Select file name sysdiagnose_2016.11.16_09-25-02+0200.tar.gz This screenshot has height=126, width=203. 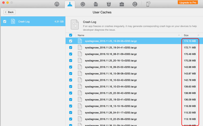111,67
